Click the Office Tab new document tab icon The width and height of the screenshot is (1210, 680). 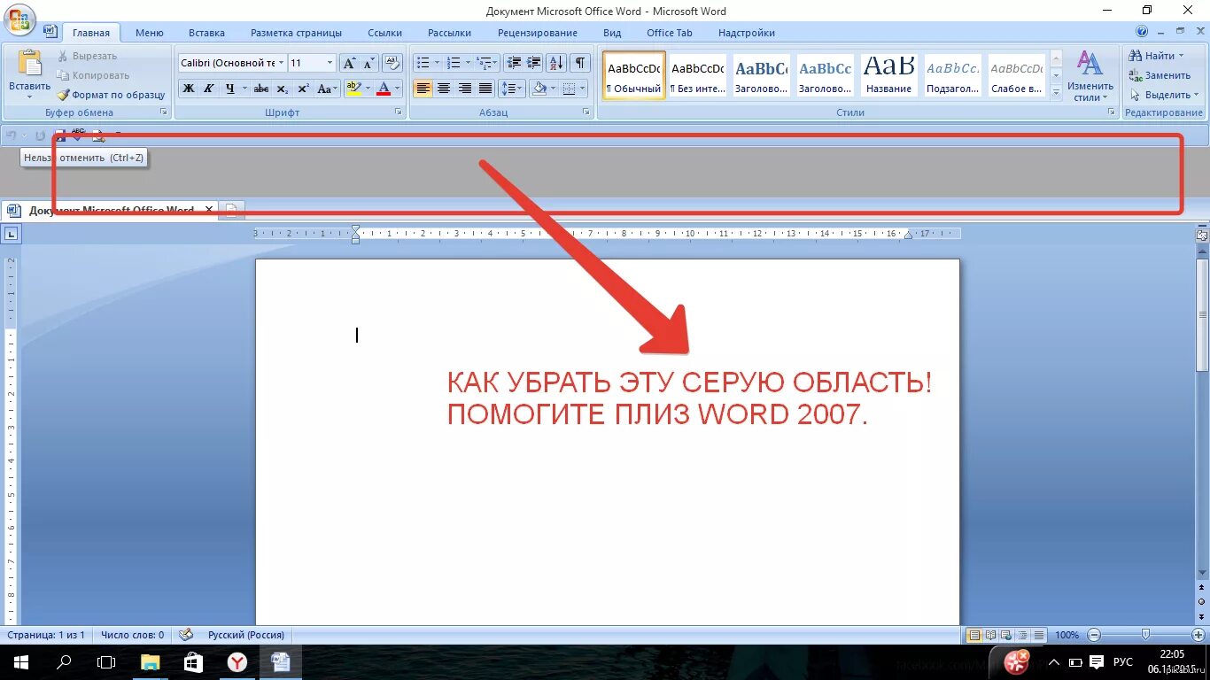pyautogui.click(x=230, y=210)
